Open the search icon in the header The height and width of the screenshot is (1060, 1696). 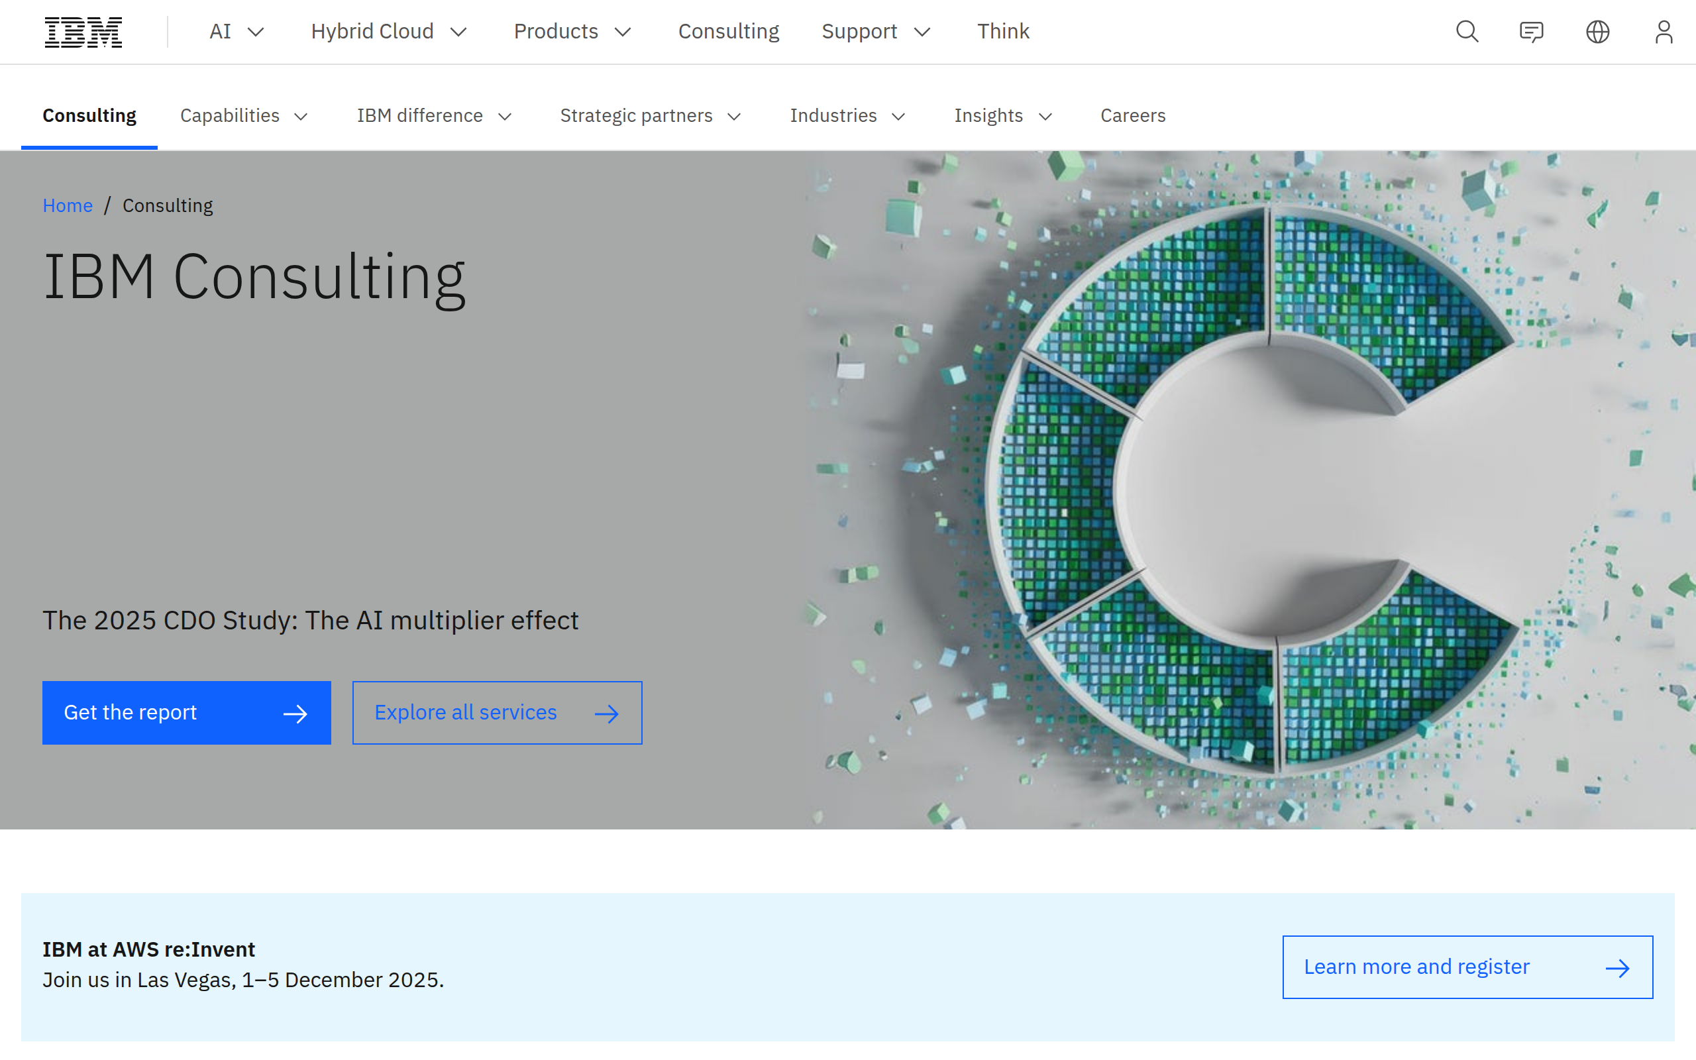[1467, 31]
